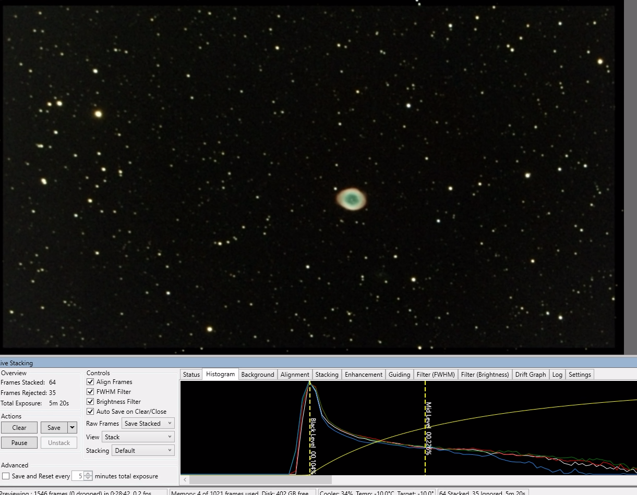The height and width of the screenshot is (495, 637).
Task: Click the 'Total Exposure: 5m 20s' text
Action: 34,403
